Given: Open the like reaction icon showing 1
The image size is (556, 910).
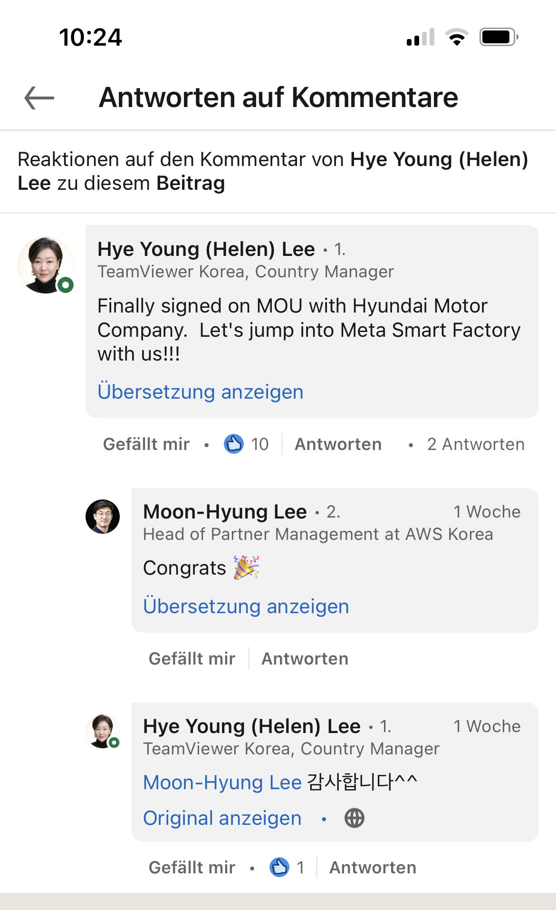Looking at the screenshot, I should (x=279, y=867).
